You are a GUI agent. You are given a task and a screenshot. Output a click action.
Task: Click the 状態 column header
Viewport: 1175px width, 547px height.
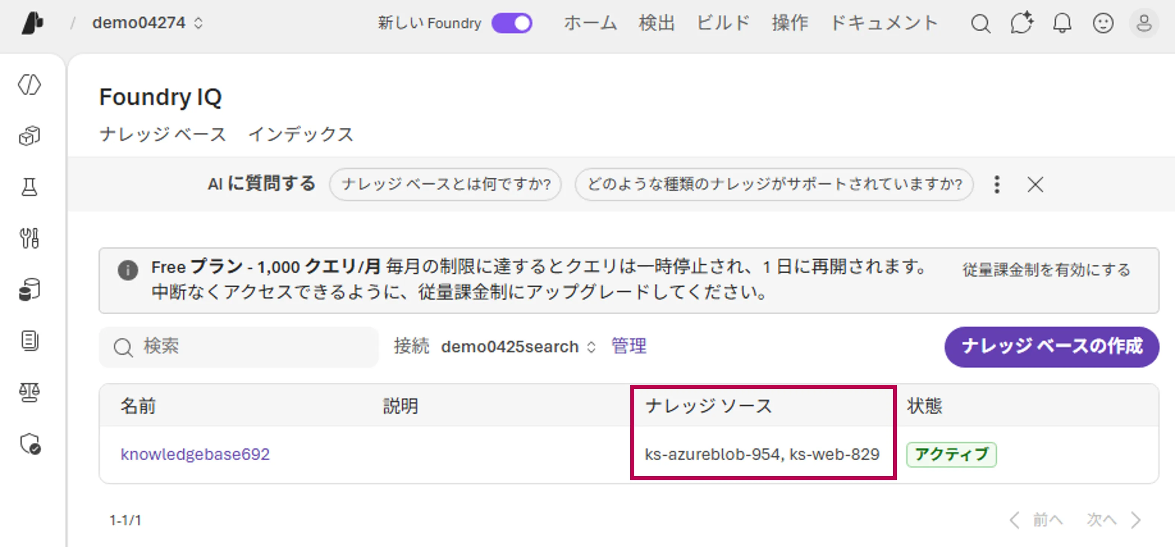point(924,406)
